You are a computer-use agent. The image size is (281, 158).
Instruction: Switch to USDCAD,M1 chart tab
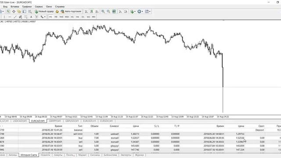20,121
